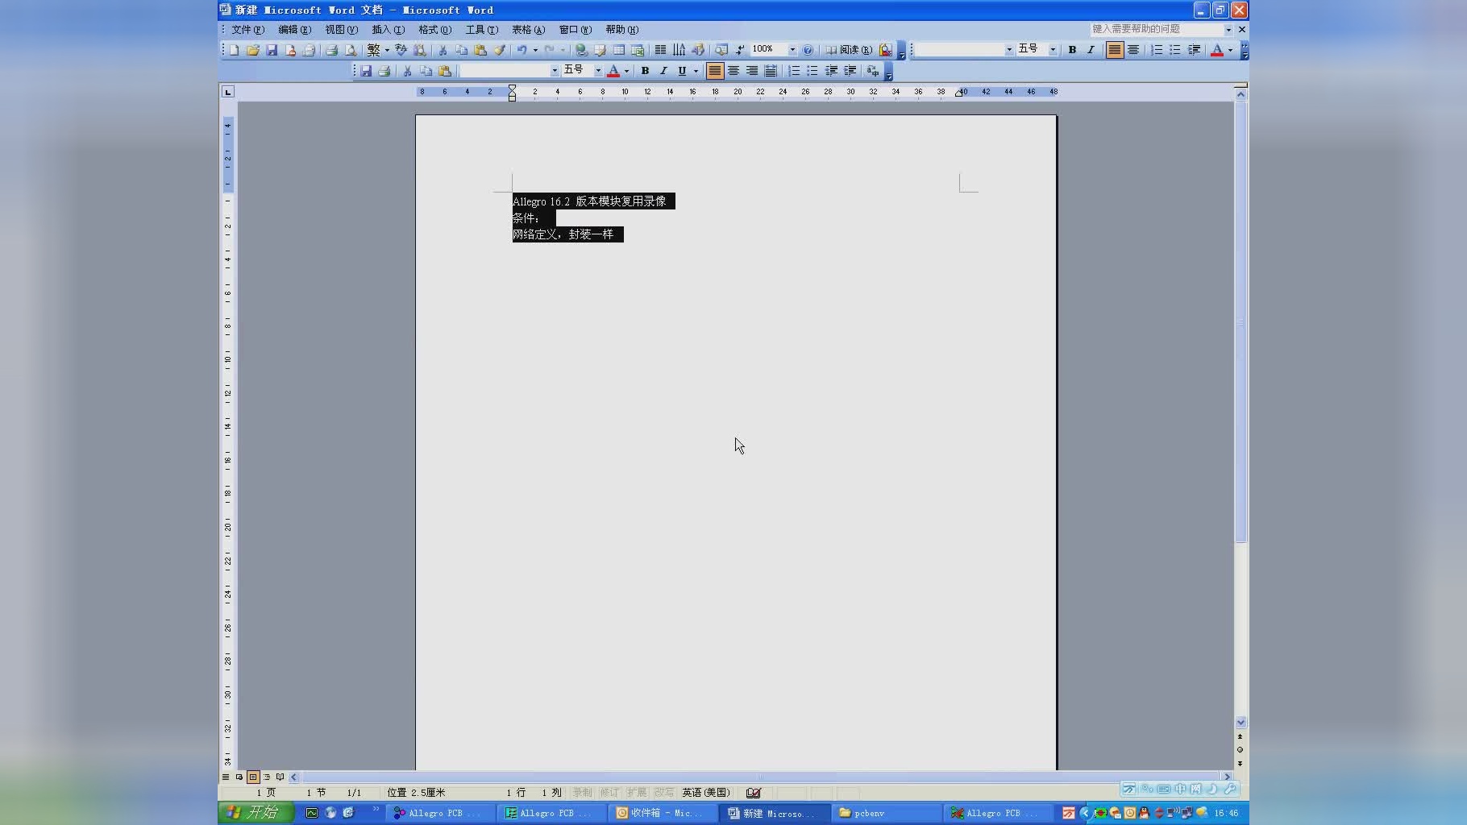
Task: Toggle the Document Map pane
Action: pyautogui.click(x=721, y=50)
